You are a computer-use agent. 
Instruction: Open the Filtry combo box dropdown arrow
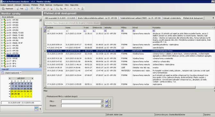[x=102, y=101]
